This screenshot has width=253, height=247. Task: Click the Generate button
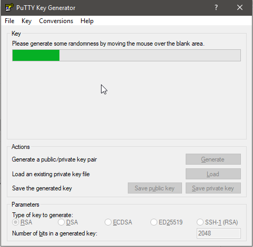pos(213,159)
